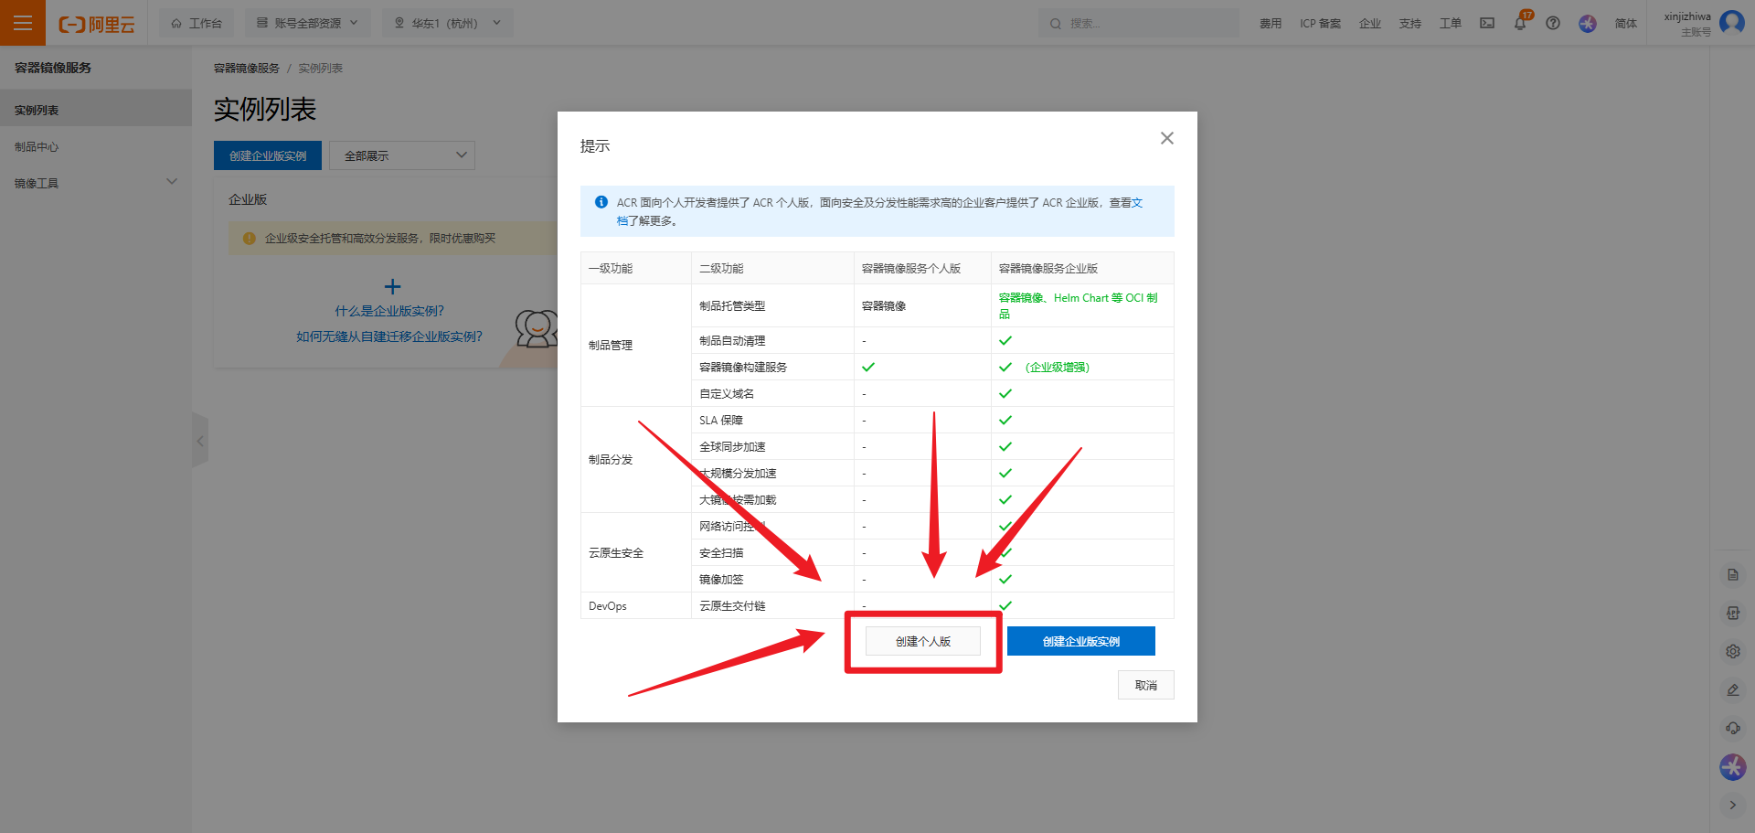This screenshot has height=833, width=1755.
Task: Click the 取消 button
Action: pyautogui.click(x=1146, y=685)
